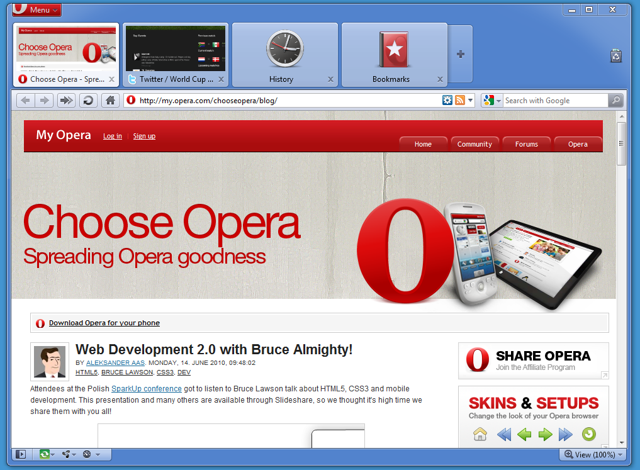
Task: Open the Opera Menu
Action: (36, 9)
